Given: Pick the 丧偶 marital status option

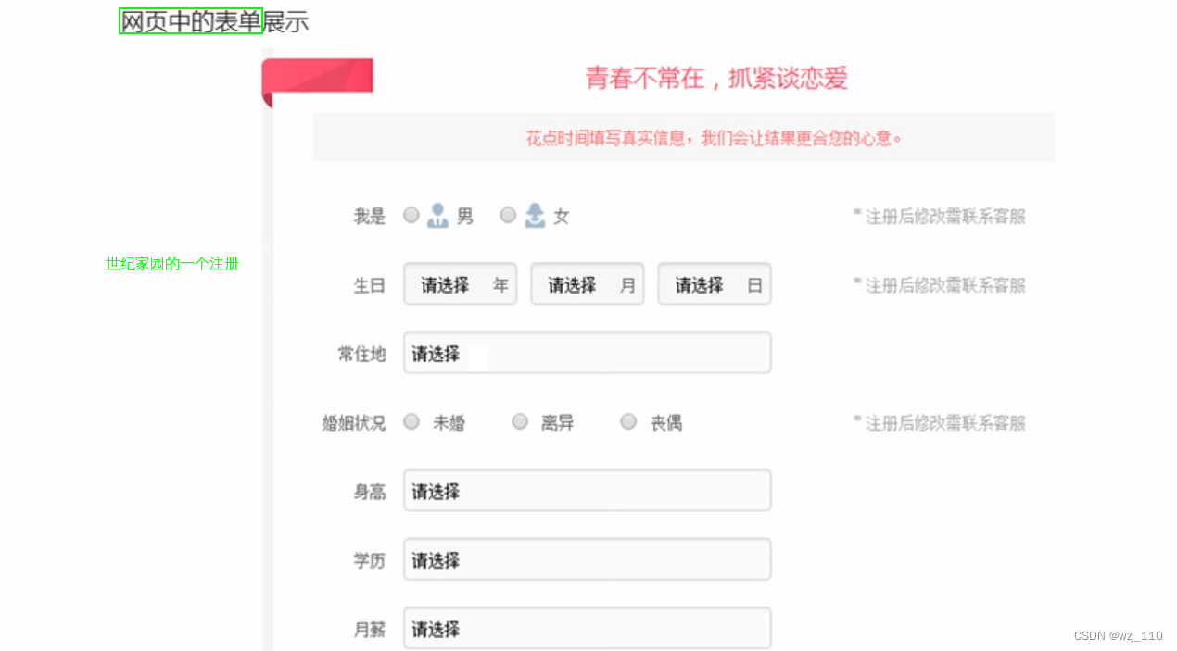Looking at the screenshot, I should (x=628, y=421).
